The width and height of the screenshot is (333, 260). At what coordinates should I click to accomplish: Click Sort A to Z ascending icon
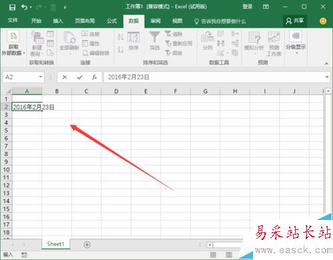121,37
